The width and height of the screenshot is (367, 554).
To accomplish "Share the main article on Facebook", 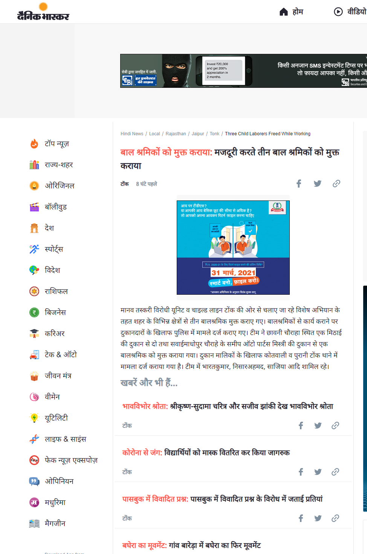I will [x=299, y=184].
